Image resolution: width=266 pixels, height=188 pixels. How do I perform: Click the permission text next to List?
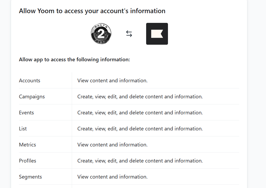pos(140,129)
